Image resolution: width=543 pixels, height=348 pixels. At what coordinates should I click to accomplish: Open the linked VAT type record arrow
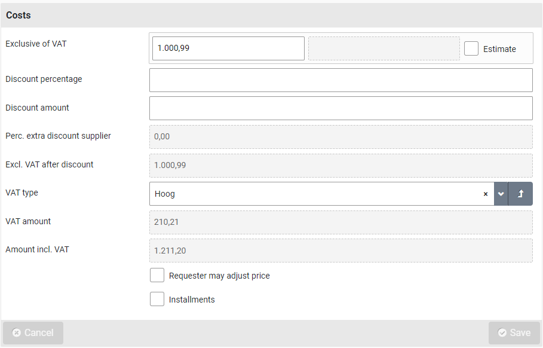coord(520,194)
